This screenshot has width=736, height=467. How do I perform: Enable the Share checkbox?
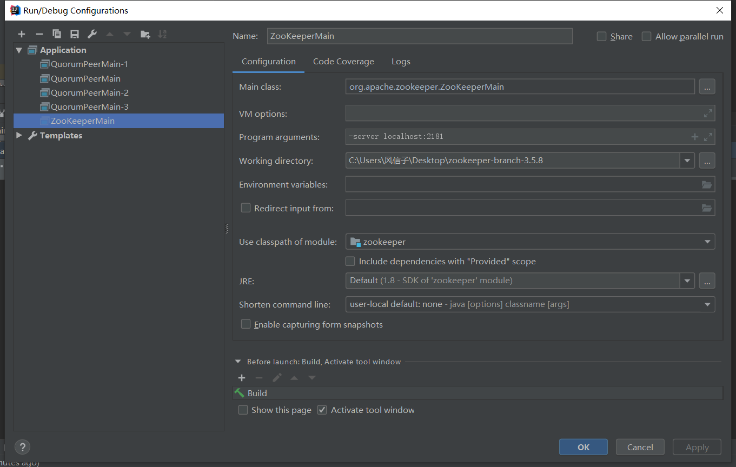[x=601, y=36]
